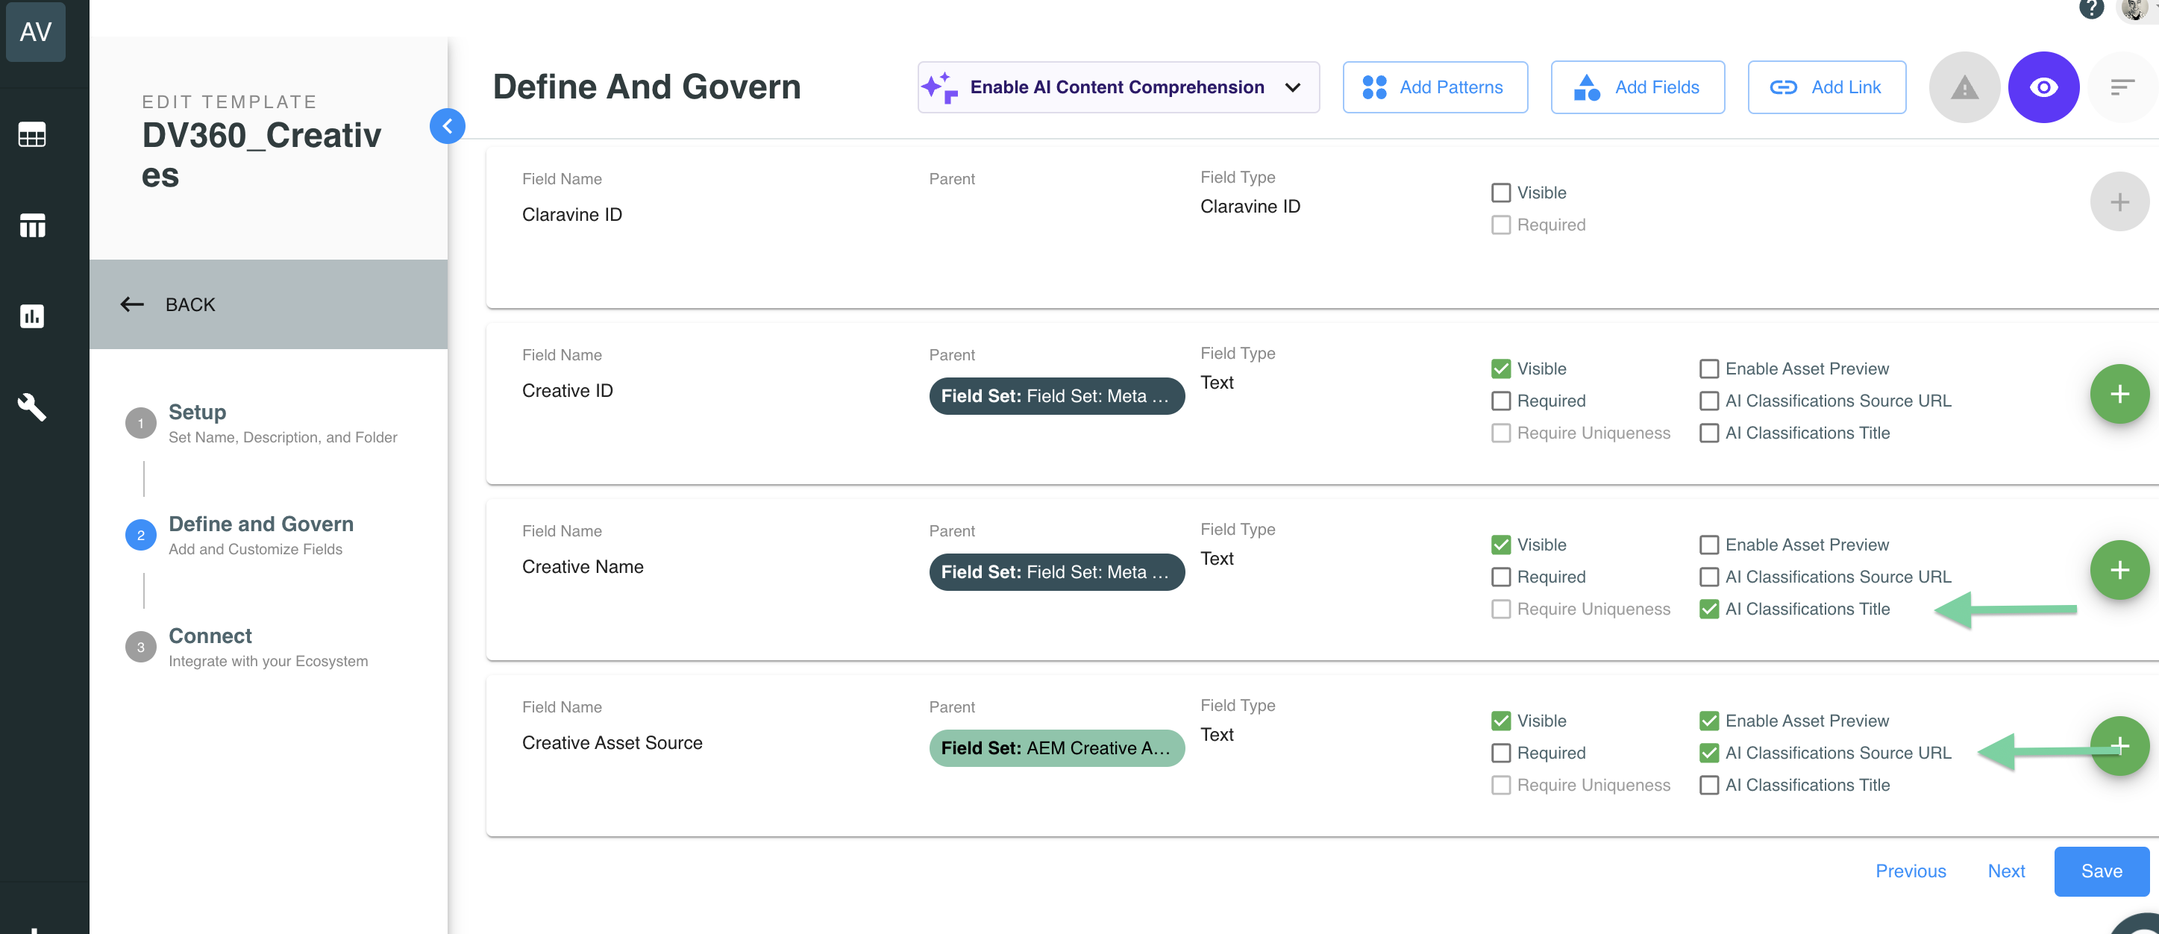Open the wrench settings sidebar icon

(x=33, y=407)
